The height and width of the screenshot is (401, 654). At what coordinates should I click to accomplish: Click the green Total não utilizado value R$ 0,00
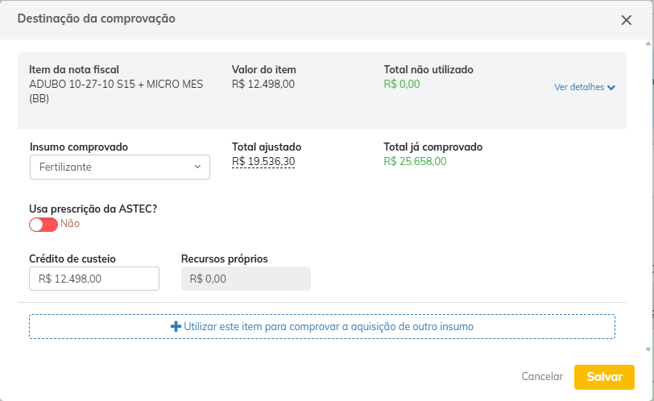coord(402,84)
